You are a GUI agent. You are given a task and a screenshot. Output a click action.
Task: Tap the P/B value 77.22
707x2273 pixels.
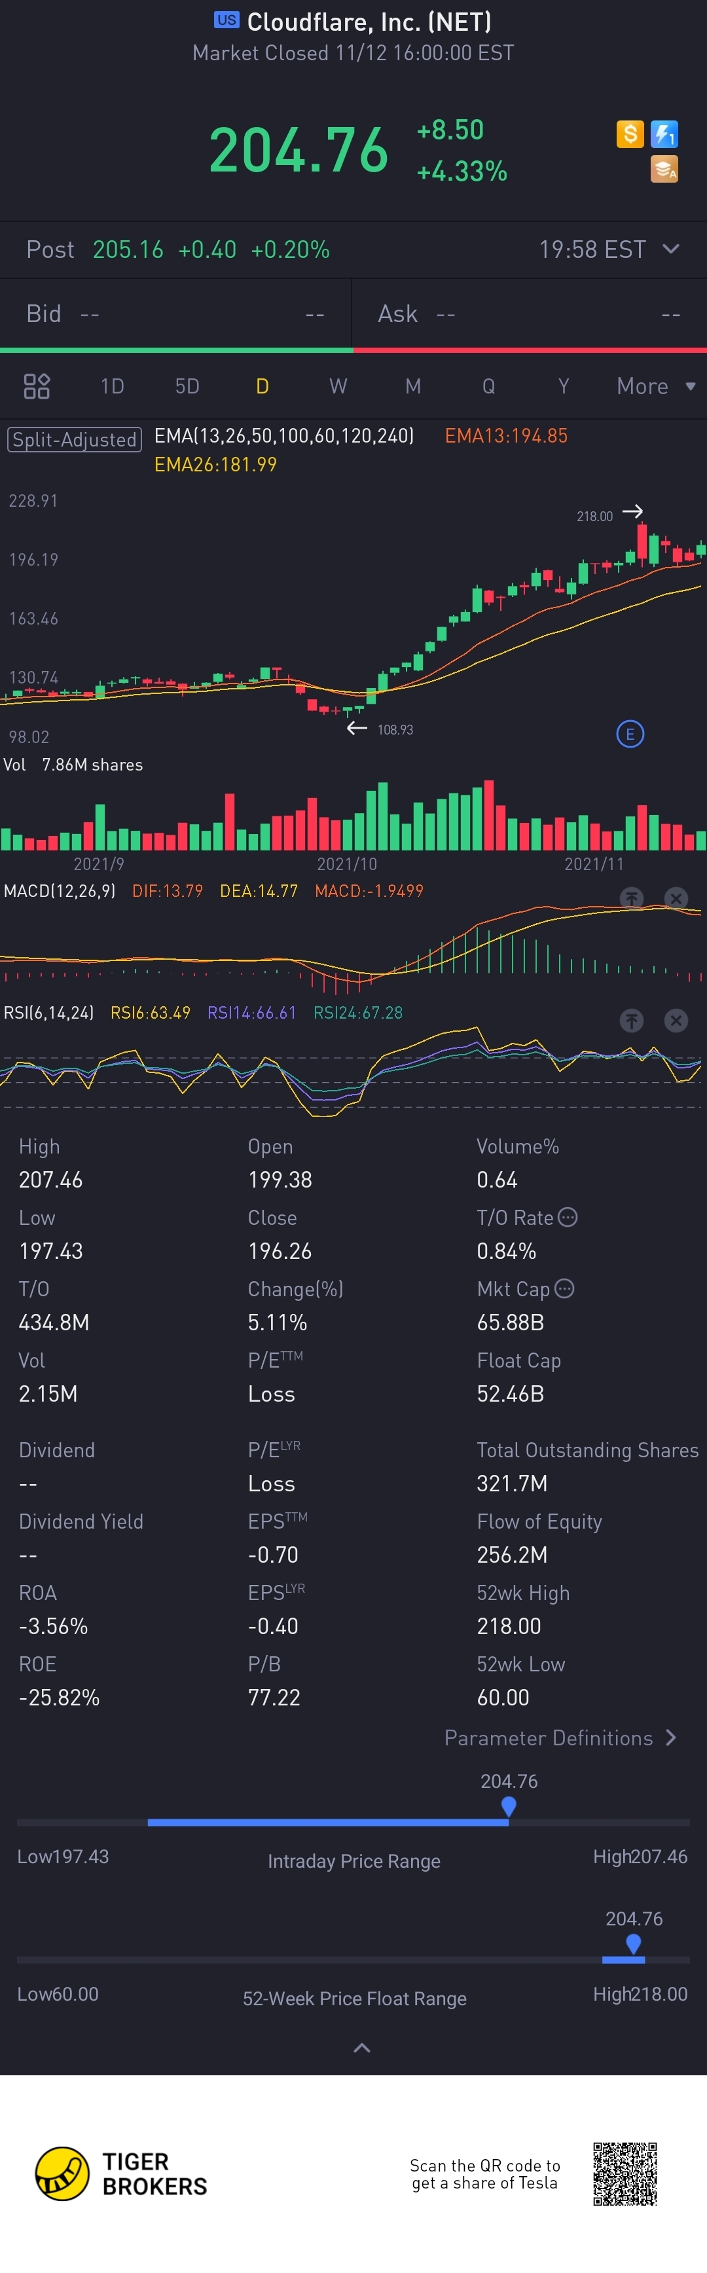274,1698
